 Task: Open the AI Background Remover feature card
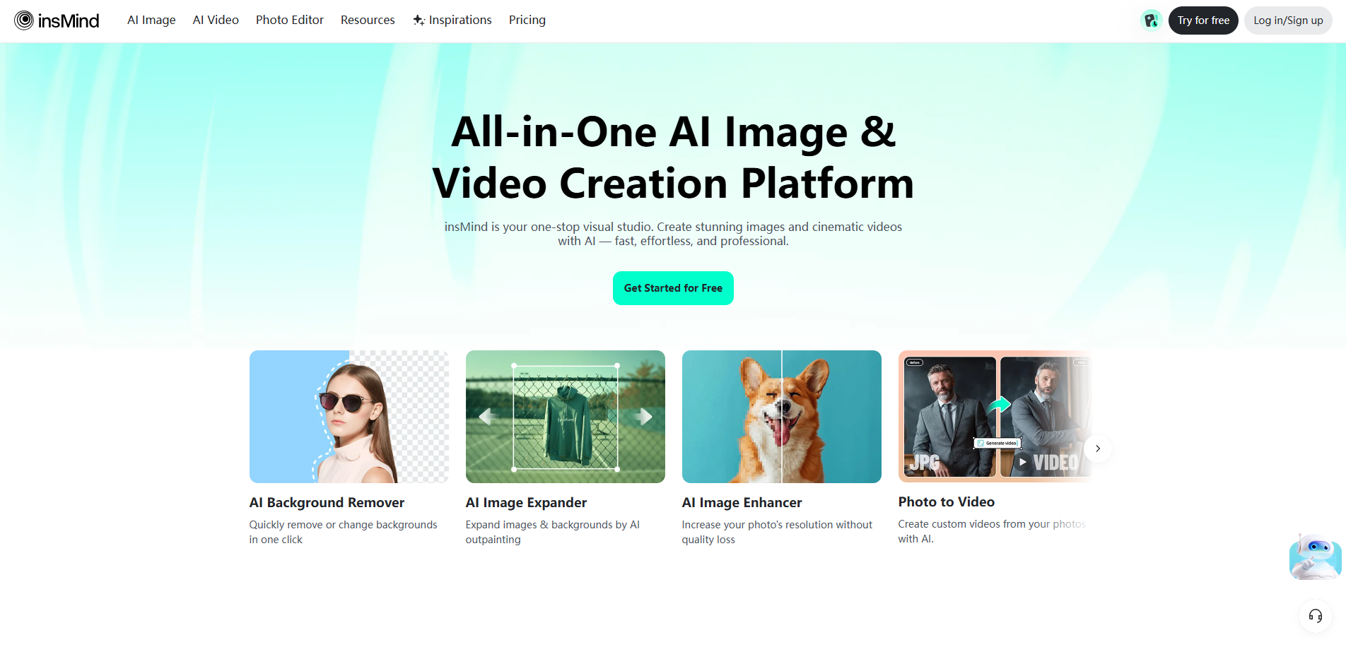(x=349, y=417)
